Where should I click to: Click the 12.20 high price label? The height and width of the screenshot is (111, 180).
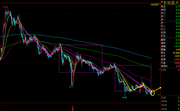[5, 7]
